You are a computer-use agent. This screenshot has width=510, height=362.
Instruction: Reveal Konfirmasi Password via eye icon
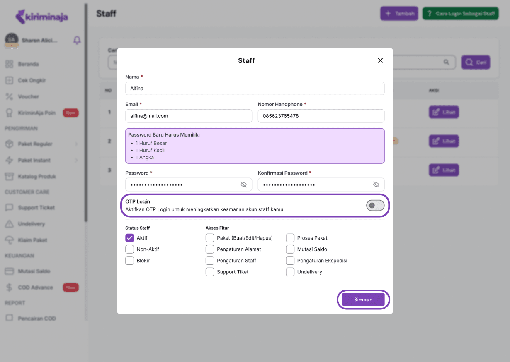click(376, 185)
